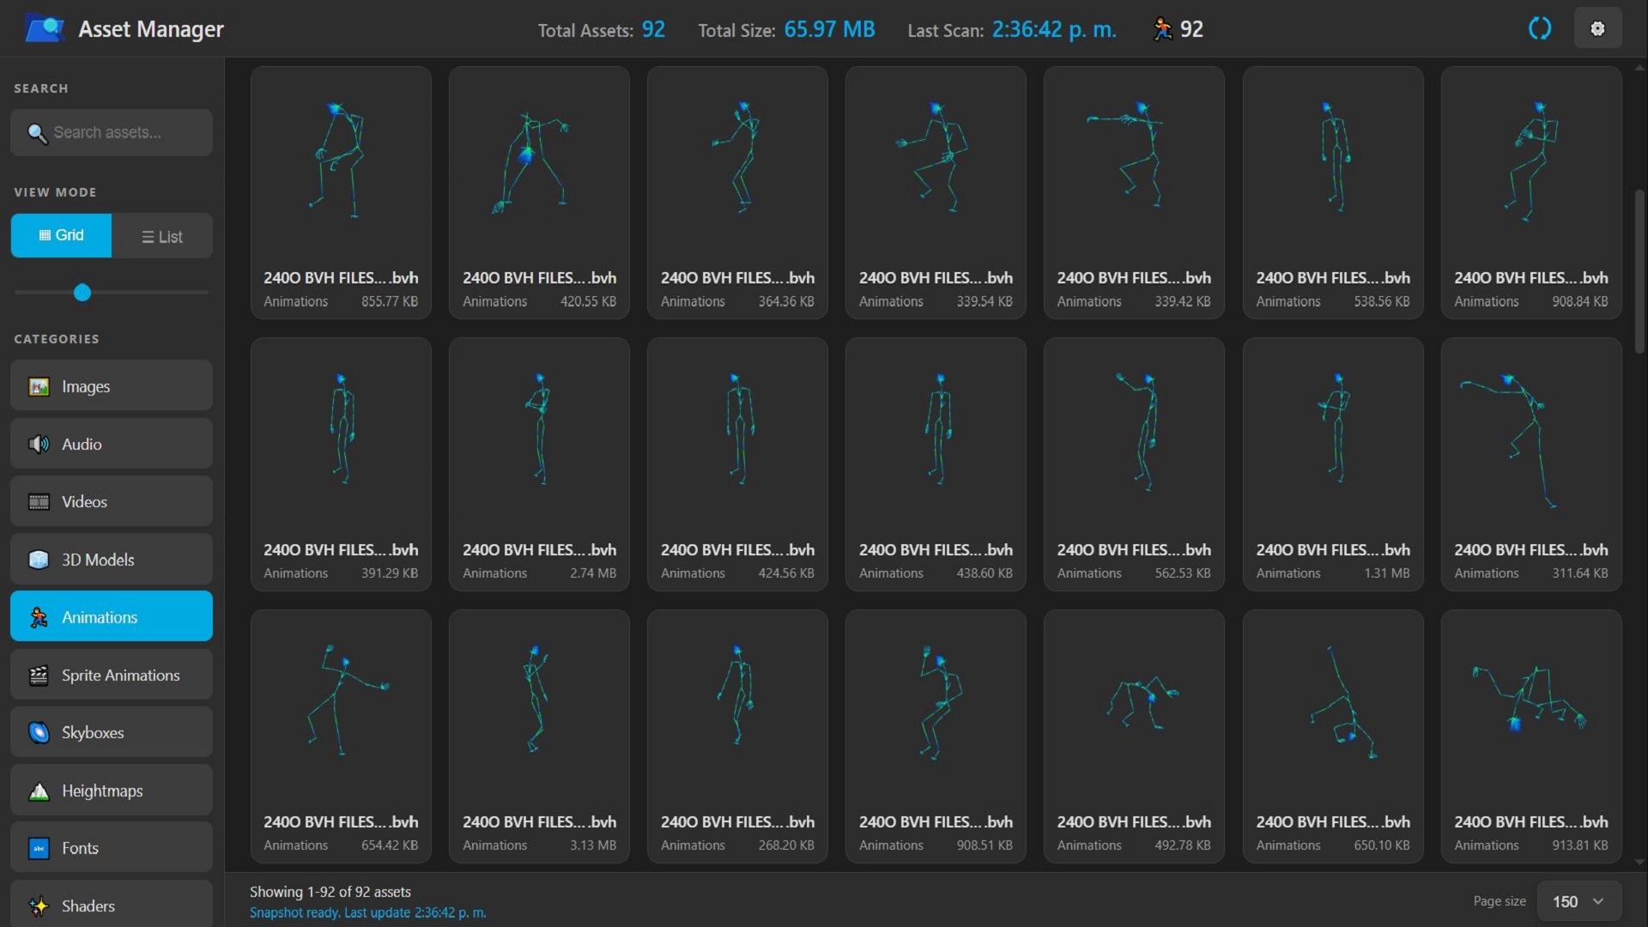The width and height of the screenshot is (1648, 927).
Task: Click the thumbnail size slider handle
Action: [x=82, y=293]
